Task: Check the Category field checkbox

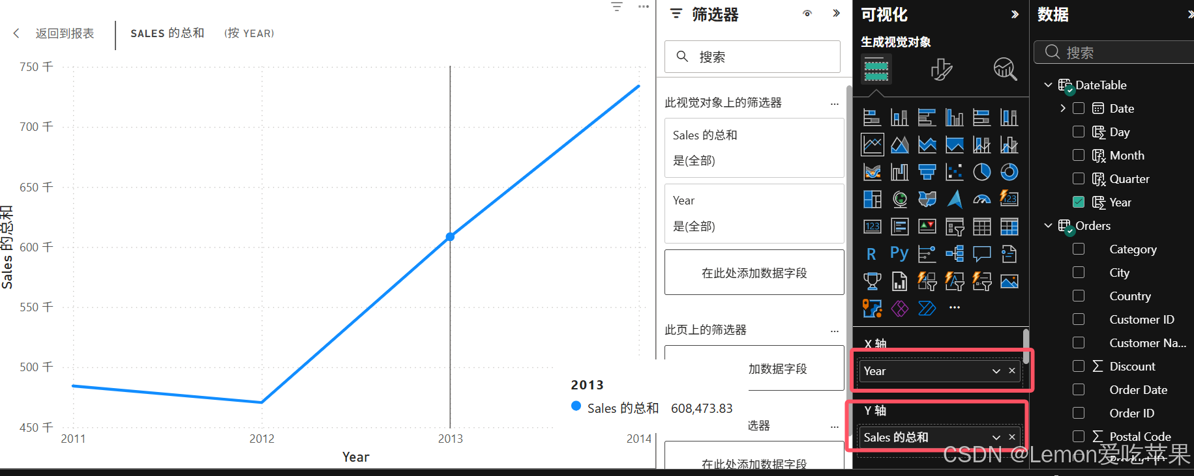Action: pyautogui.click(x=1079, y=249)
